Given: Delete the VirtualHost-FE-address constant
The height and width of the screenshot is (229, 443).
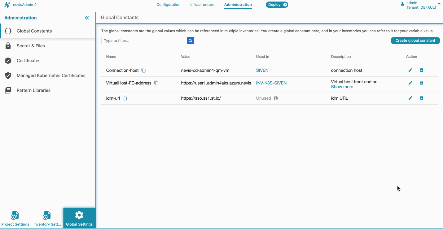Looking at the screenshot, I should tap(422, 83).
